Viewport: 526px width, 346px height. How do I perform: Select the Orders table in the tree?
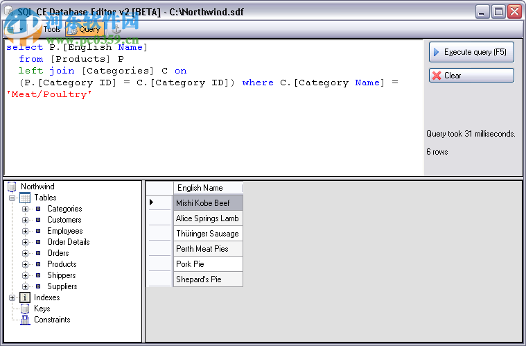pos(58,253)
